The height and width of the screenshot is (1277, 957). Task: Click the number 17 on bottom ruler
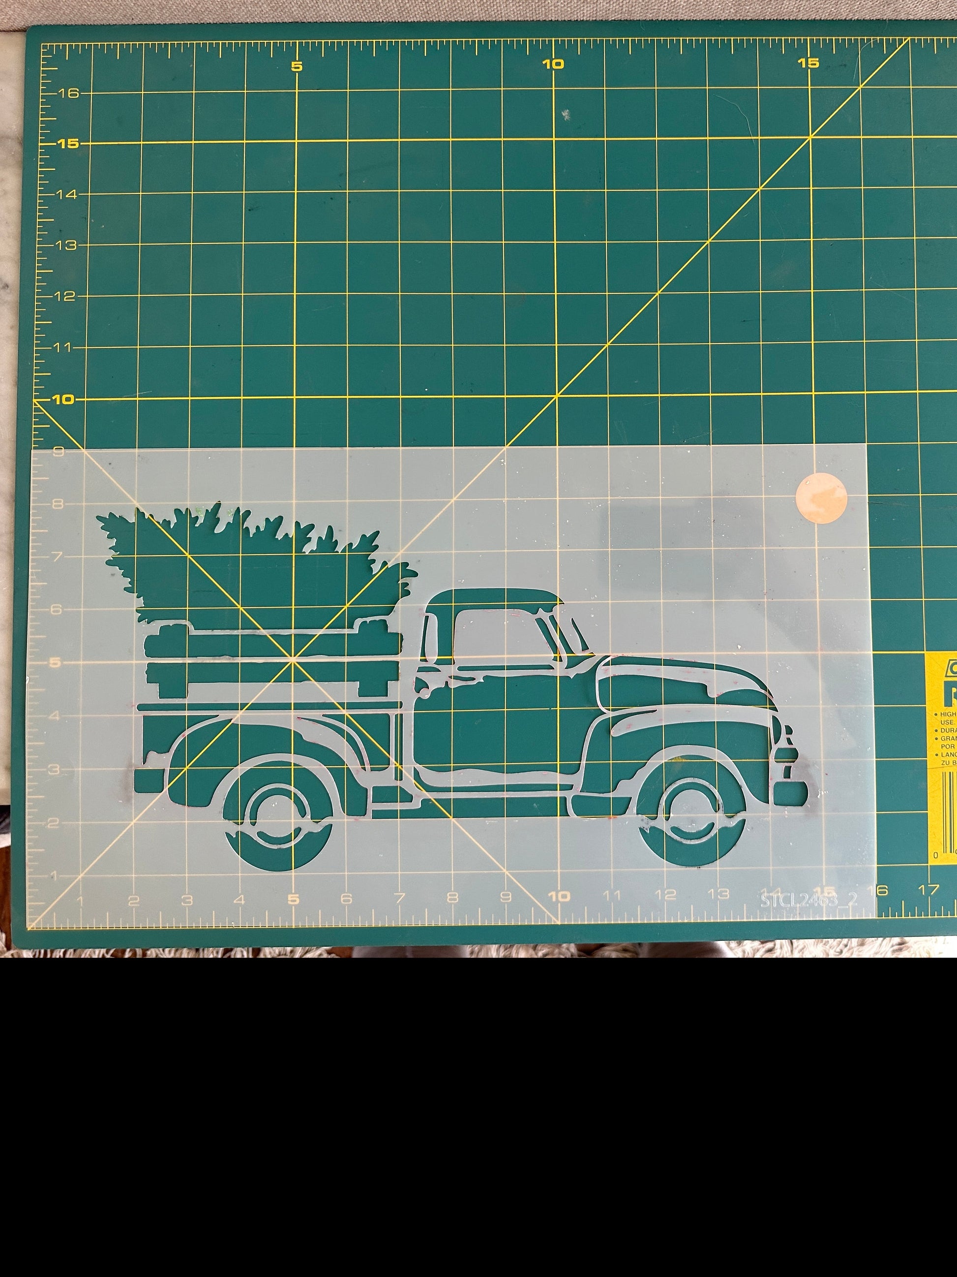928,890
